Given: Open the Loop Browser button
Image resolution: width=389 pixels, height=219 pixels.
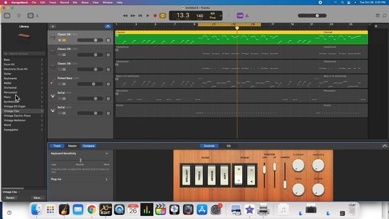Looking at the screenshot, I should click(384, 16).
